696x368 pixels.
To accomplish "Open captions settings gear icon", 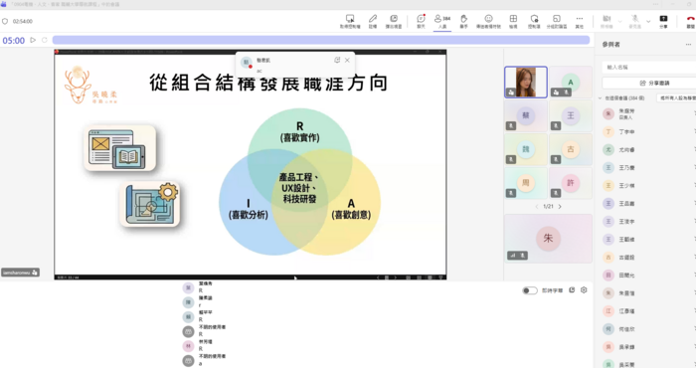I will click(x=584, y=289).
